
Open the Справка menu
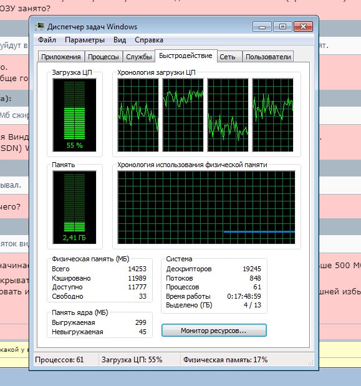pyautogui.click(x=149, y=40)
